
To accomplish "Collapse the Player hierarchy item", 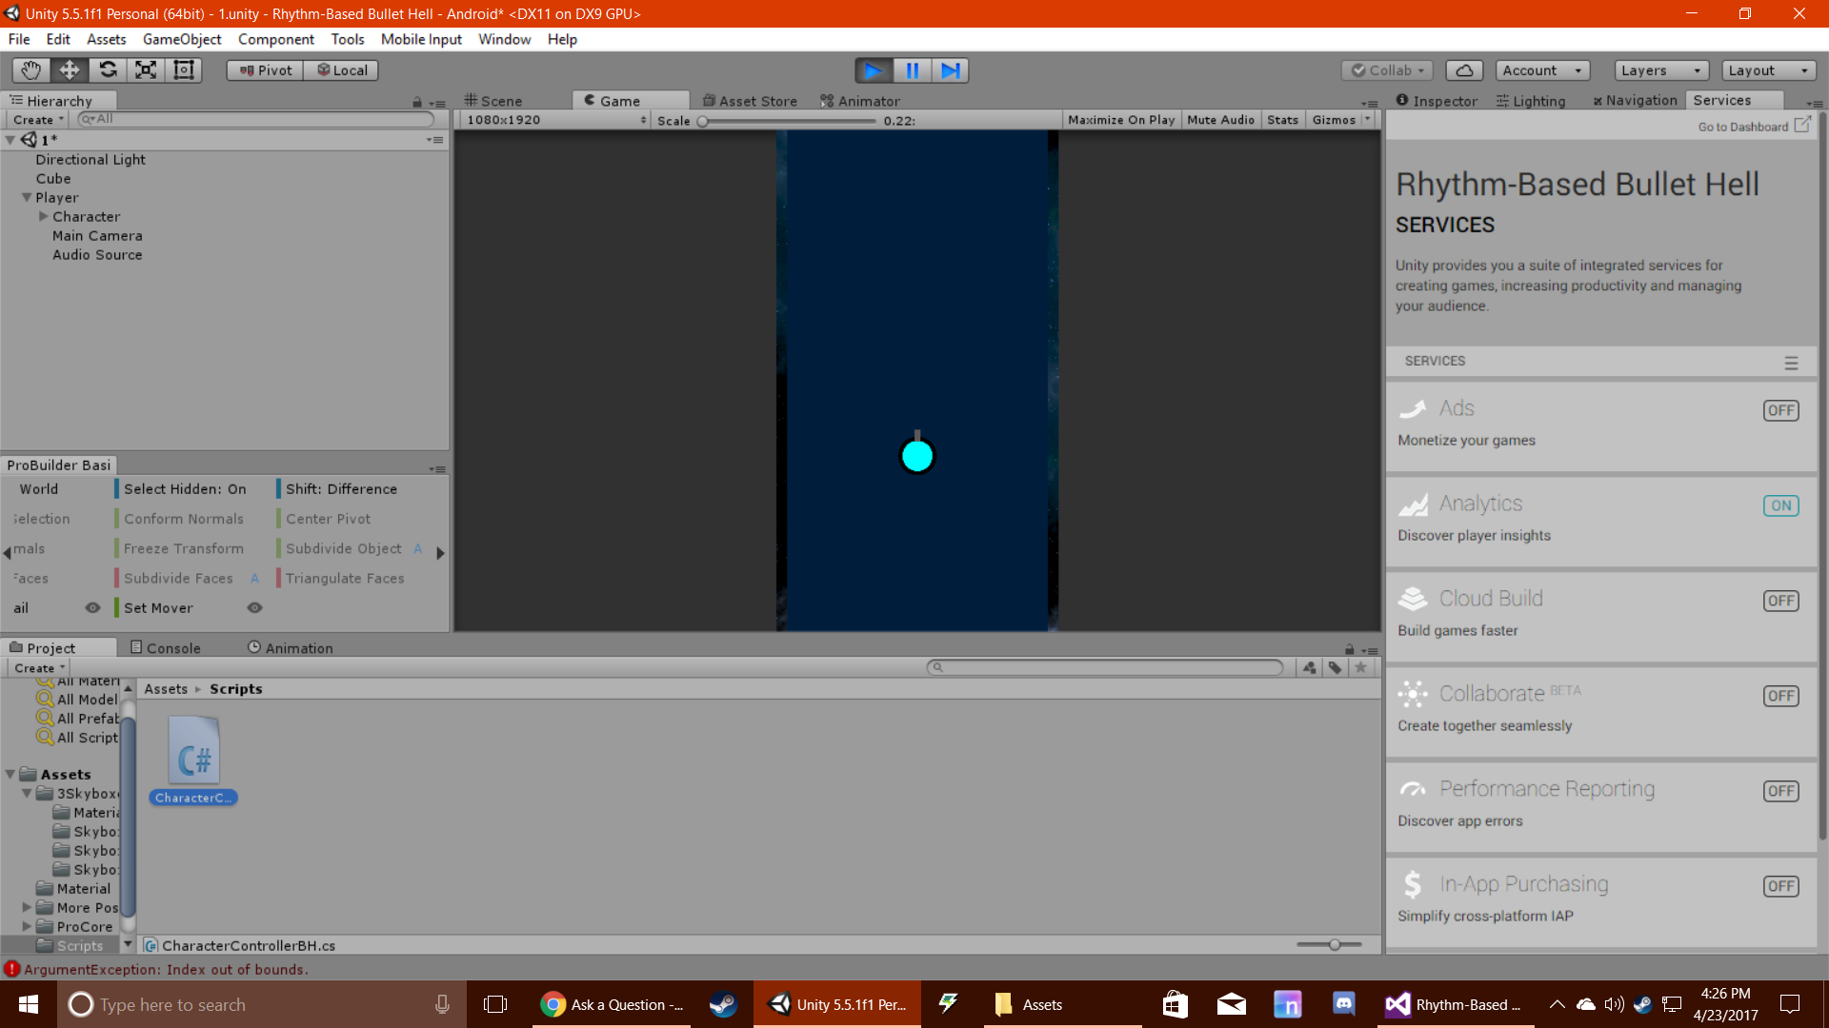I will pyautogui.click(x=27, y=198).
